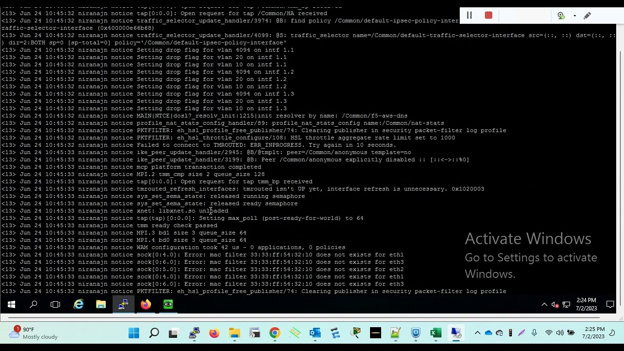Open the webcam options dropdown arrow
The image size is (624, 351).
[574, 16]
